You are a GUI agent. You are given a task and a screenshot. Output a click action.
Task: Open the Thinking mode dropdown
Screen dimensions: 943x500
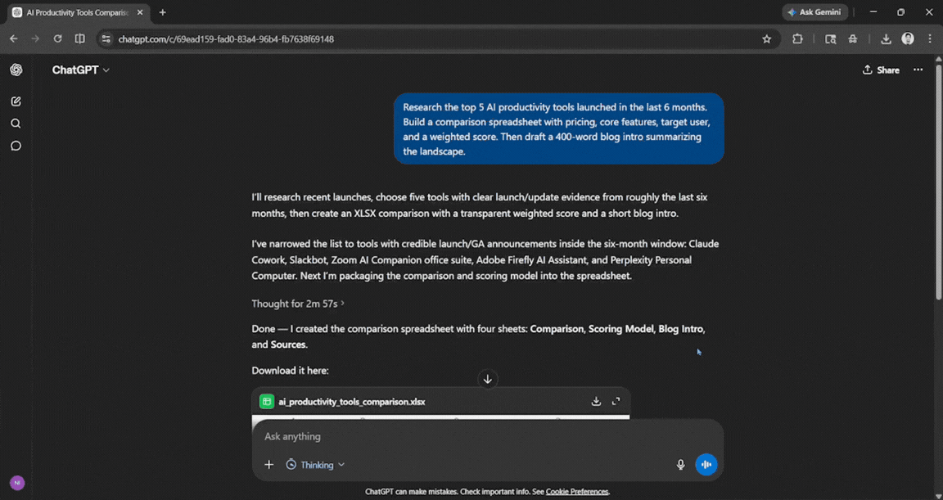315,464
